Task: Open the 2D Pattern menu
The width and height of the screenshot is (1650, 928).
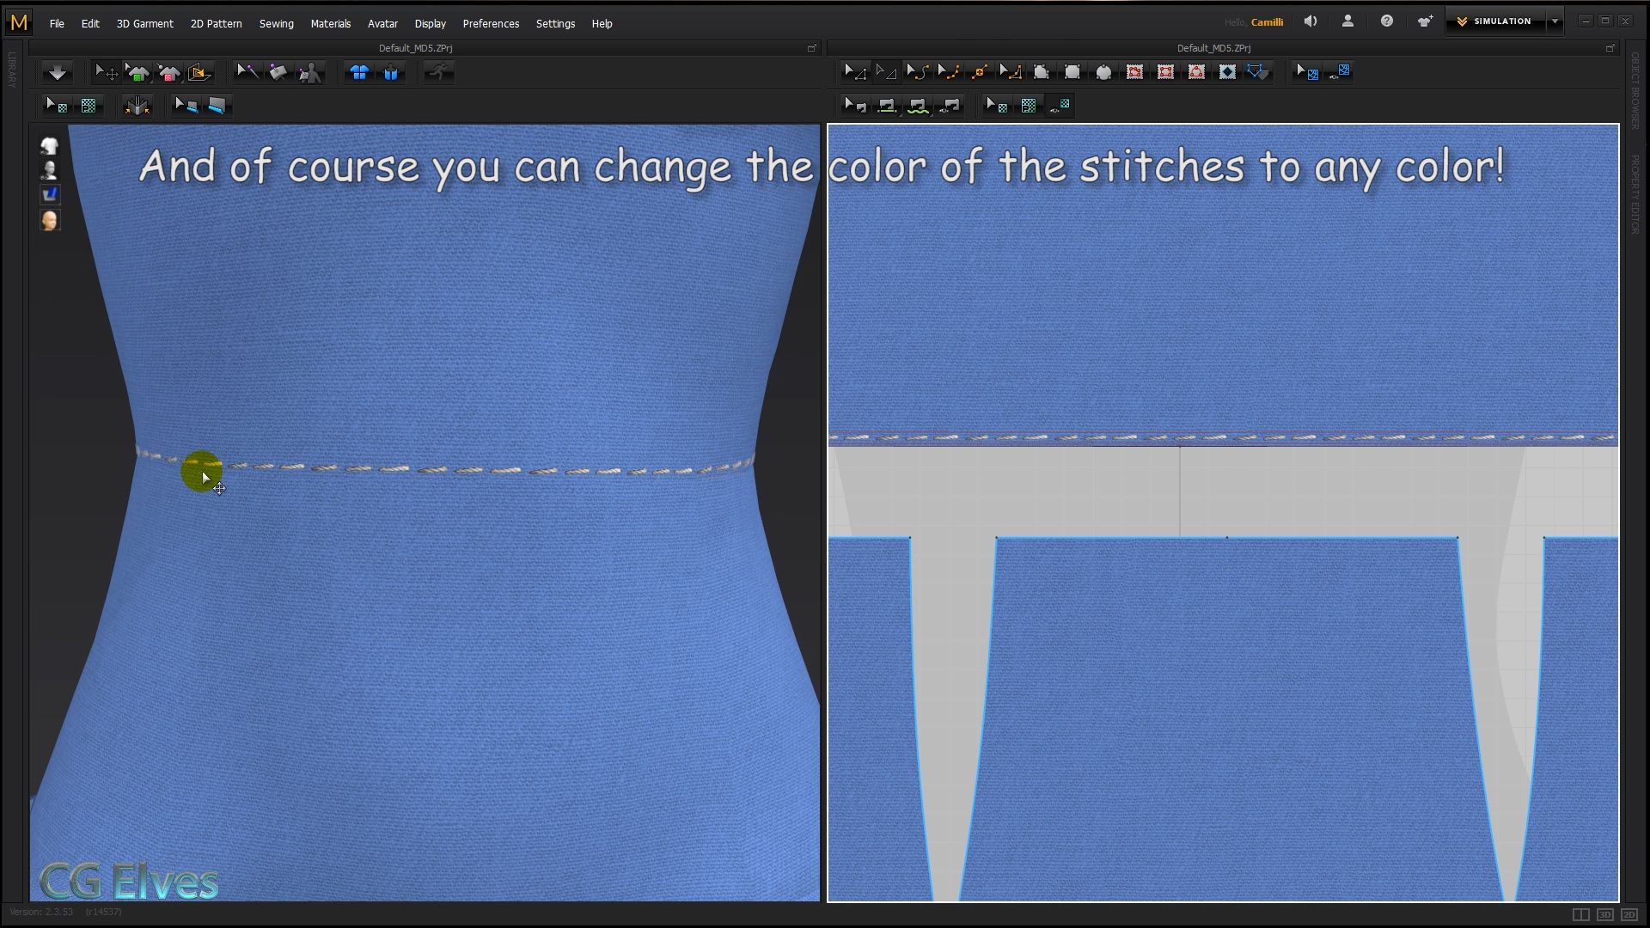Action: pos(216,23)
